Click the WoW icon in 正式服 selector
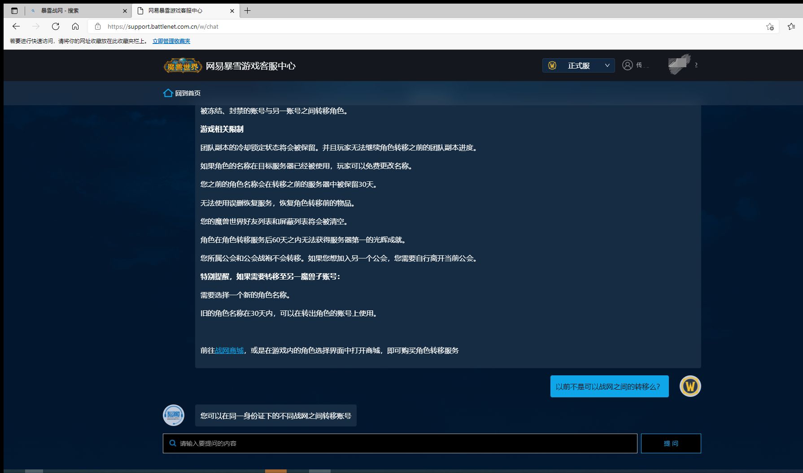Screen dimensions: 803x473 point(552,65)
